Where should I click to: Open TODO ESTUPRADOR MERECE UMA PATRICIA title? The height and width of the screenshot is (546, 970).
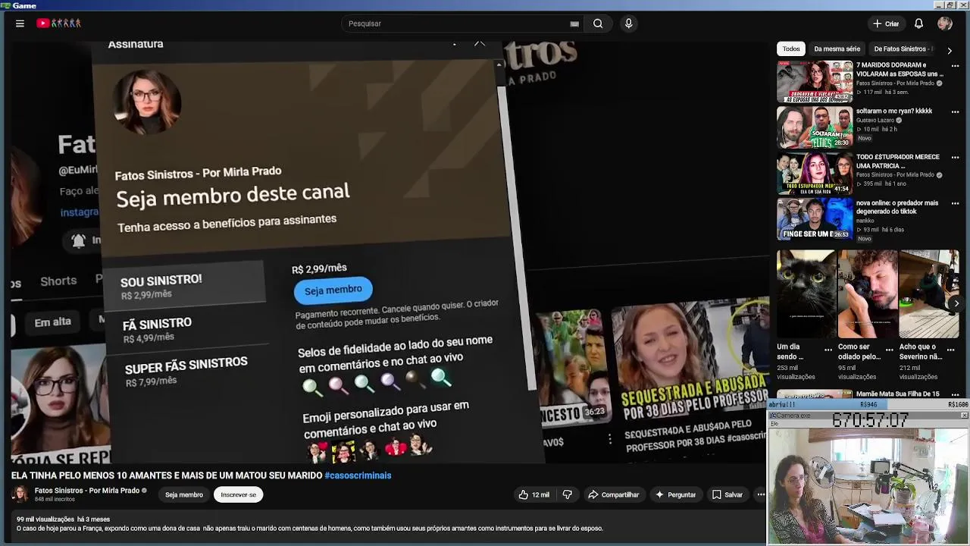[898, 161]
